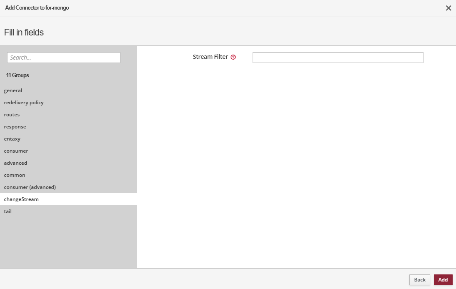Select the consumer group
Screen dimensions: 456x289
(16, 151)
